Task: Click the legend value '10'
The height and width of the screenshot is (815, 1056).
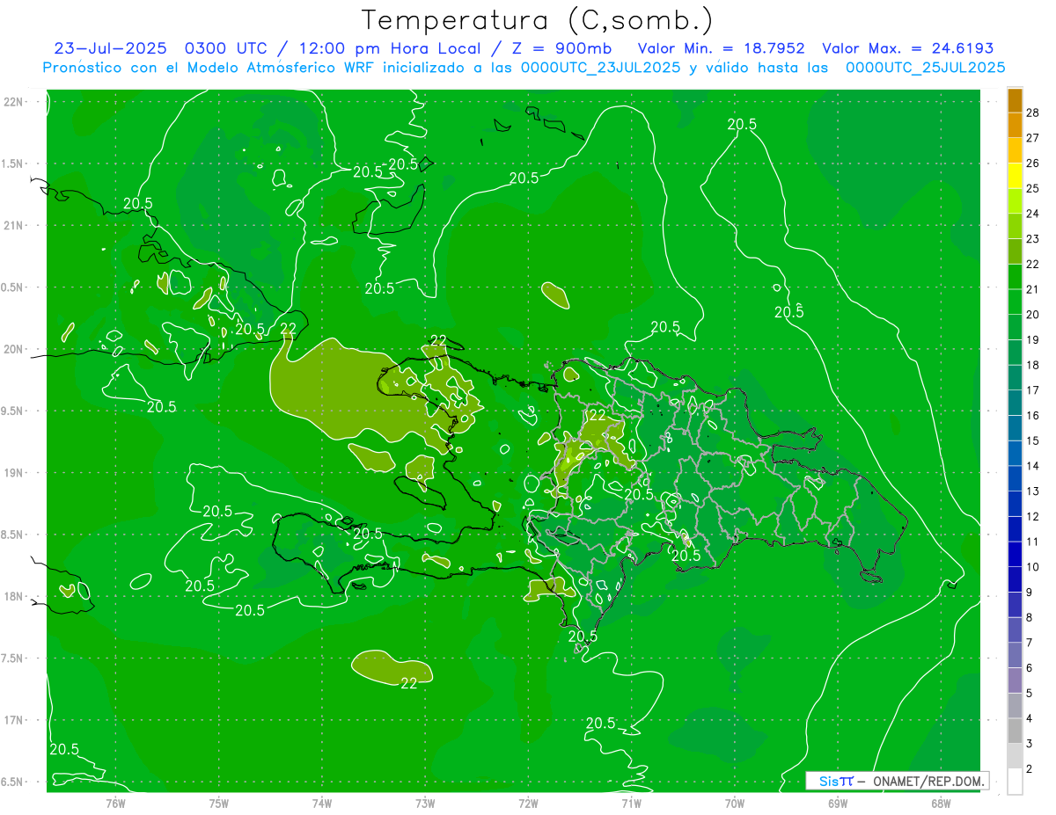Action: (1033, 567)
